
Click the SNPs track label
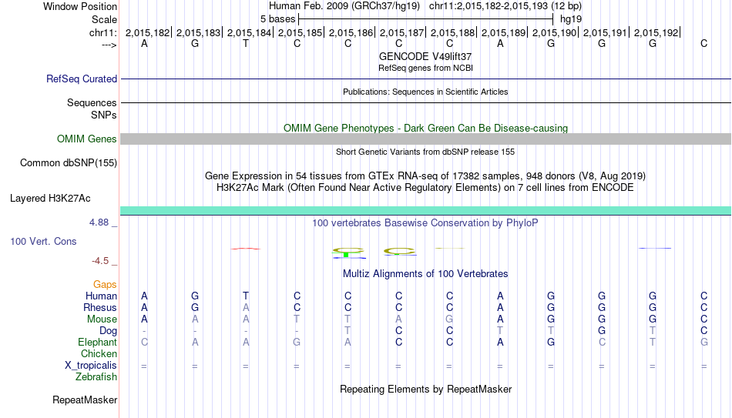coord(104,115)
